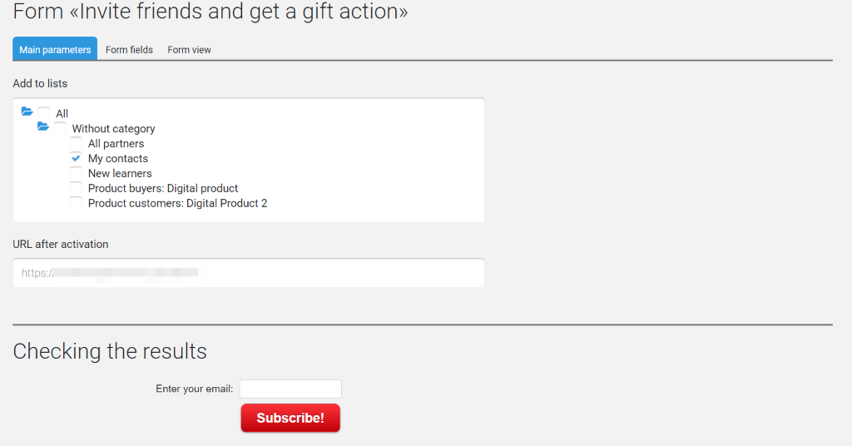Check the Without category checkbox
The width and height of the screenshot is (852, 446).
(60, 128)
